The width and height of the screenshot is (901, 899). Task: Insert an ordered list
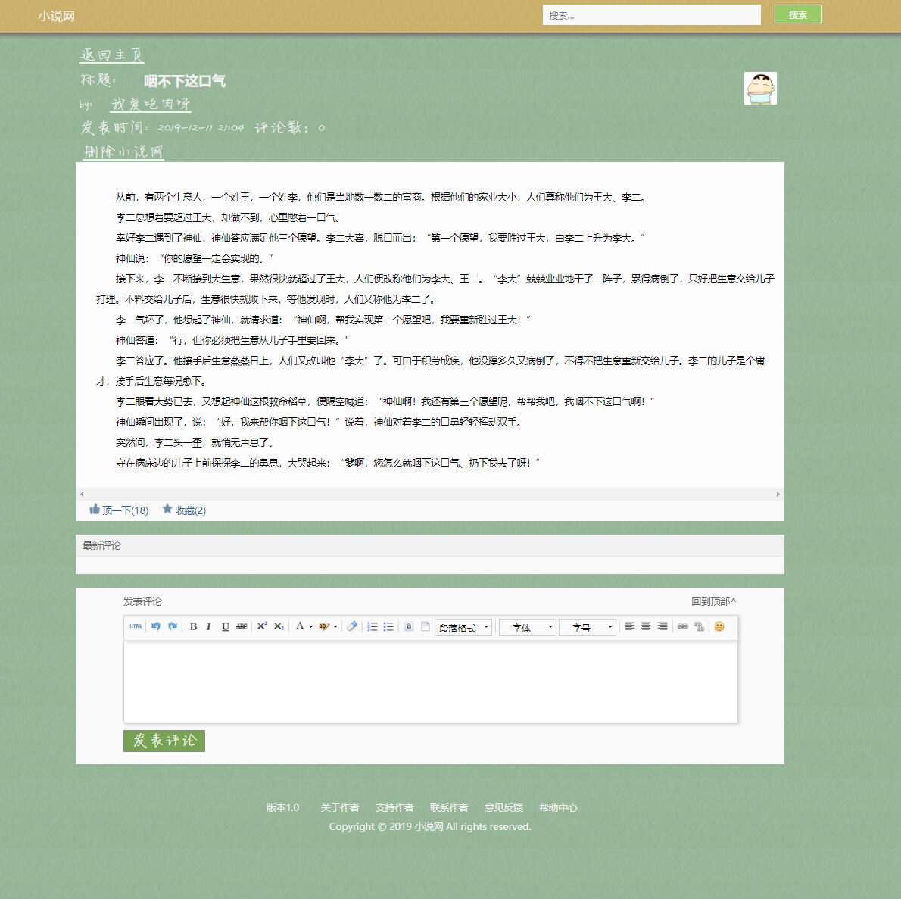click(371, 626)
